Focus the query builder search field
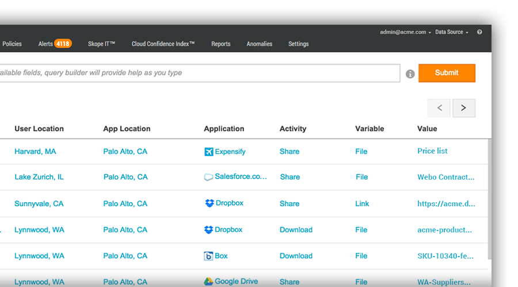The image size is (518, 287). click(196, 73)
